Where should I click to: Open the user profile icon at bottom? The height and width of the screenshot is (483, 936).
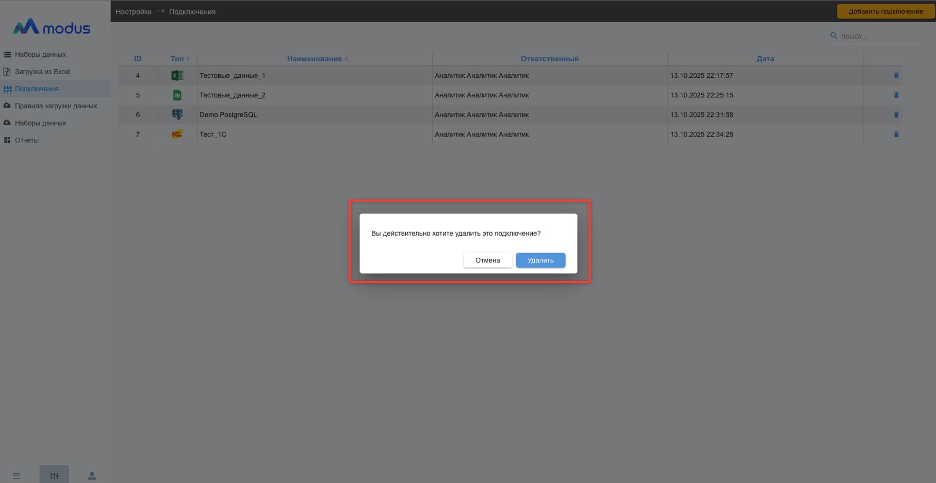coord(92,475)
